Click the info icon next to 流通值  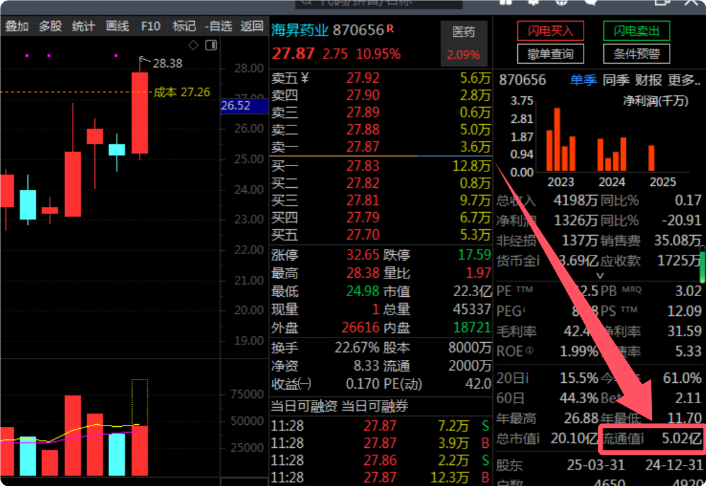click(642, 438)
